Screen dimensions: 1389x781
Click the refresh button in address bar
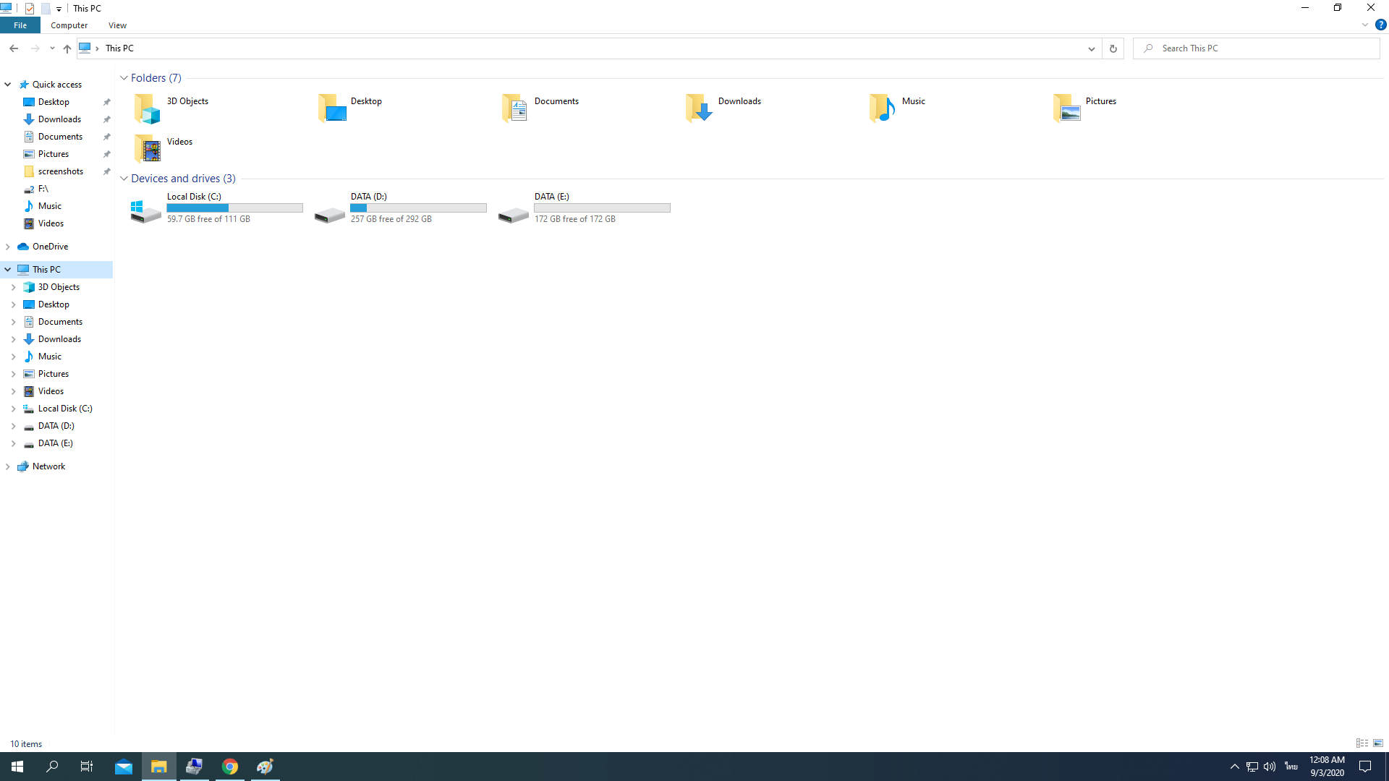pyautogui.click(x=1113, y=48)
